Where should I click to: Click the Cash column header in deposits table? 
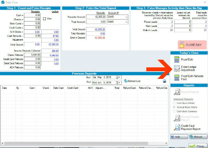tap(29, 88)
